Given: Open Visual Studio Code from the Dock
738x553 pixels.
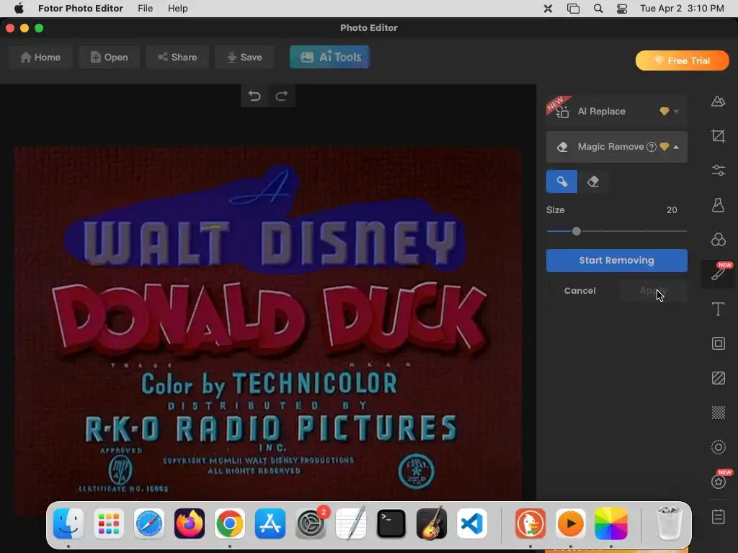Looking at the screenshot, I should 472,523.
